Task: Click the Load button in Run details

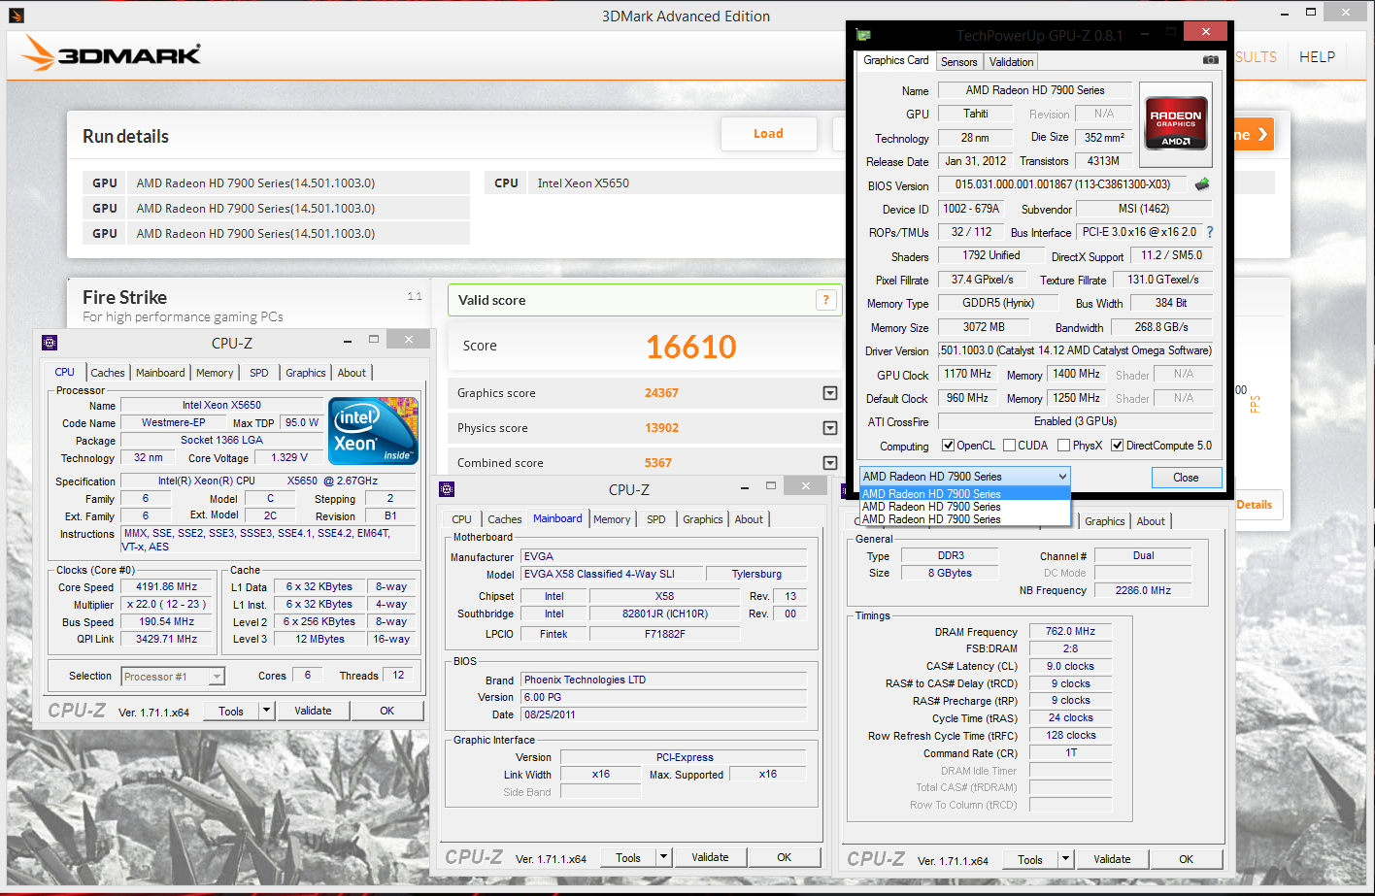Action: pos(768,134)
